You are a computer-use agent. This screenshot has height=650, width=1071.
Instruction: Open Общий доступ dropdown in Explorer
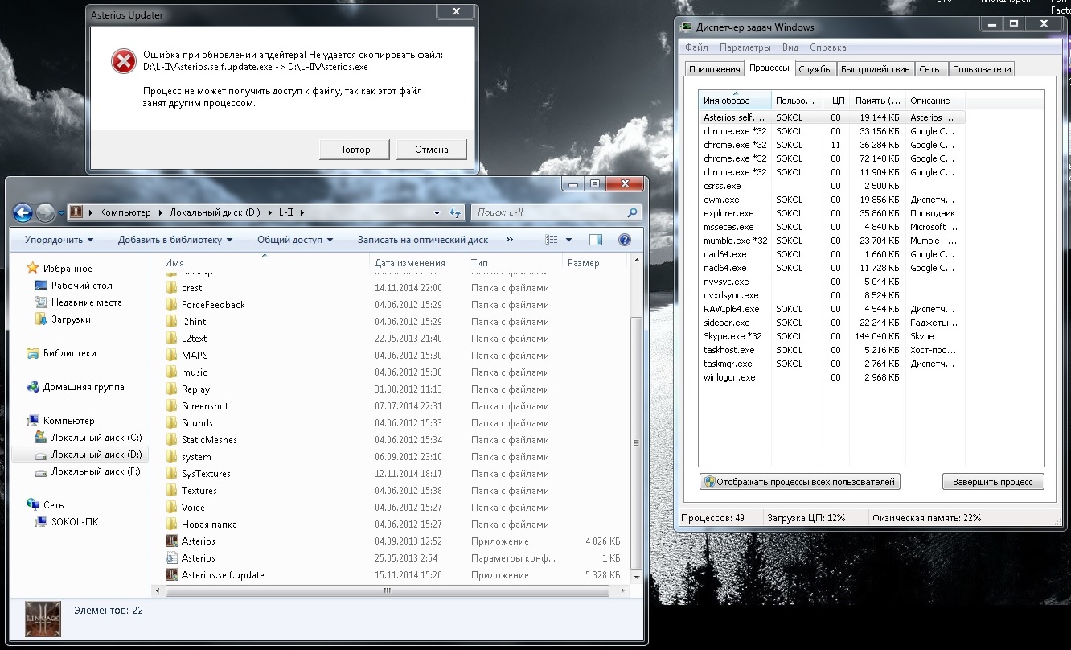click(294, 240)
